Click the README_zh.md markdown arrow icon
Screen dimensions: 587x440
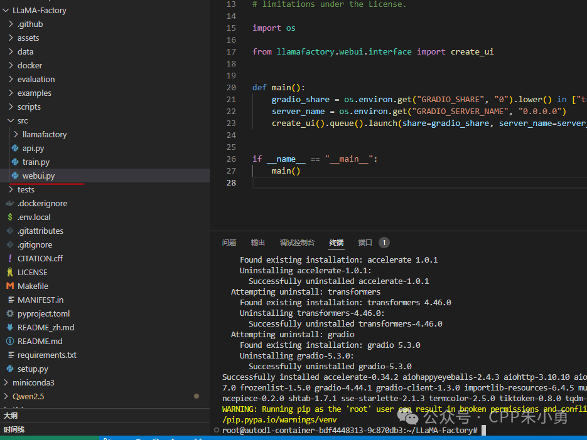(x=10, y=327)
